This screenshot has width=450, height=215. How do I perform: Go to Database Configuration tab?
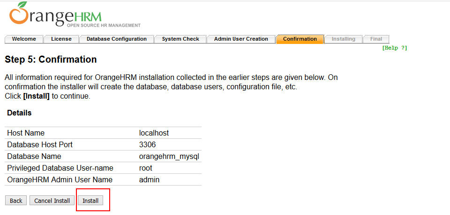117,39
